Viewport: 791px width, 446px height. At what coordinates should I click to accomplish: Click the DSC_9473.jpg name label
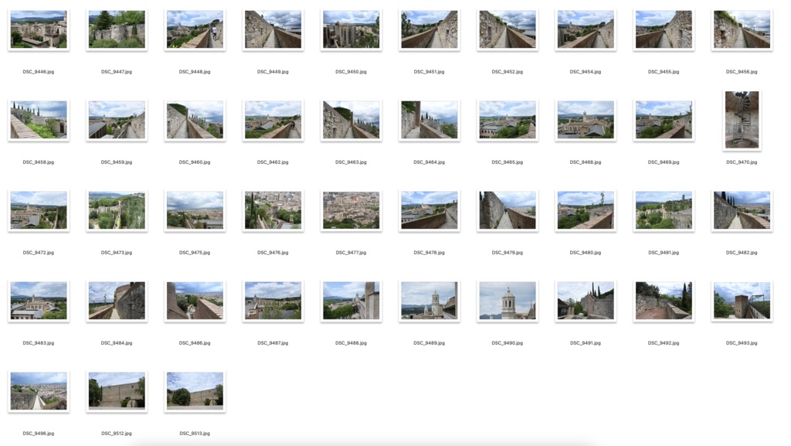point(117,252)
